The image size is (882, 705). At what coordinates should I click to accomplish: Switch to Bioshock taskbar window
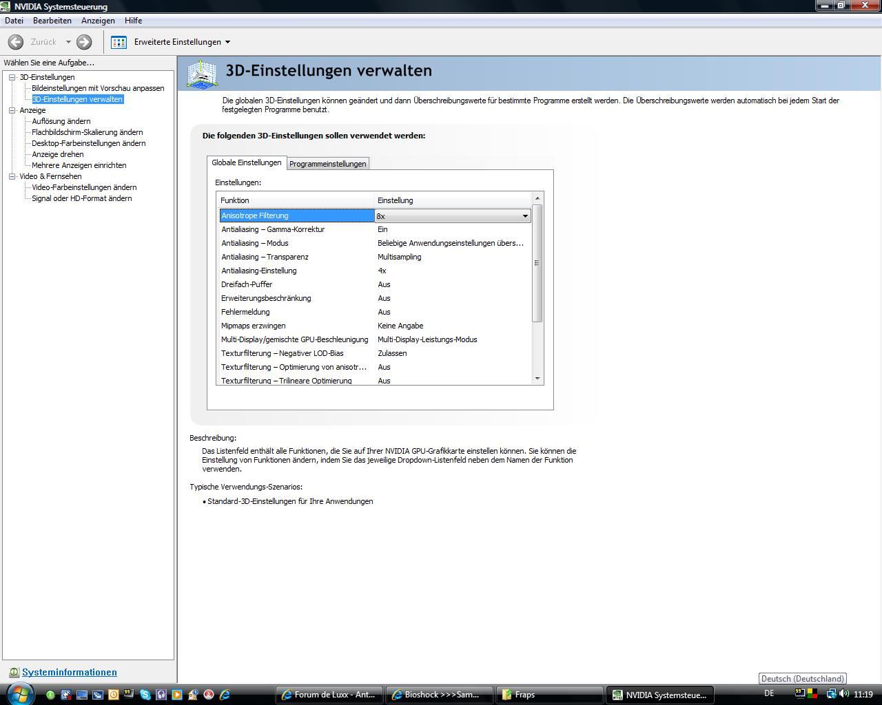pyautogui.click(x=440, y=695)
